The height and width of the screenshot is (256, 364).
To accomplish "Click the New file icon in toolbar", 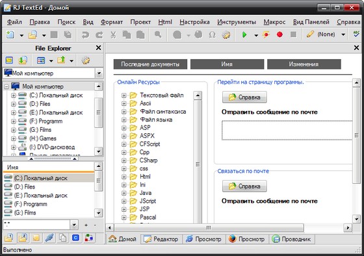I will click(10, 35).
